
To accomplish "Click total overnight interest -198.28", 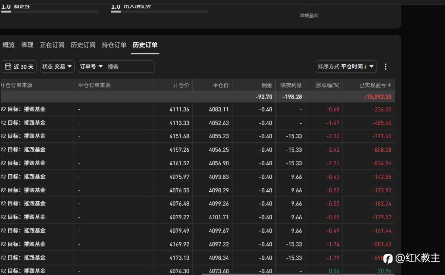I will click(292, 97).
